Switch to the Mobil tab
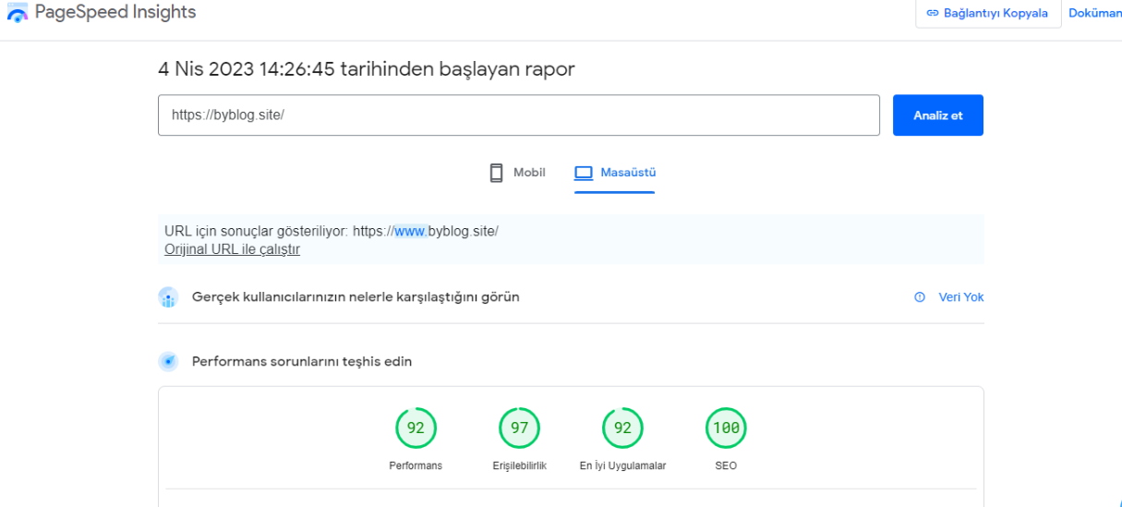1122x507 pixels. (x=517, y=173)
